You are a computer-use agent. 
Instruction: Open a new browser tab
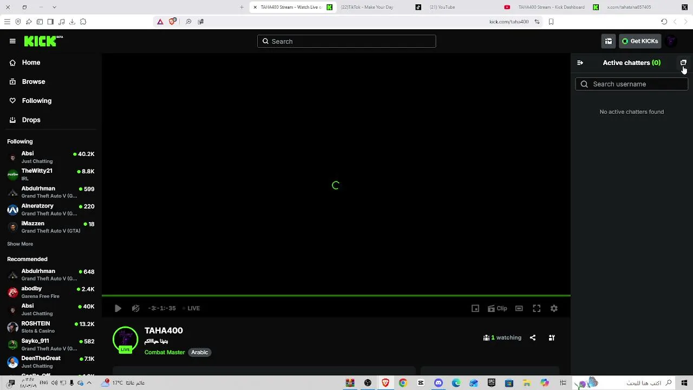[x=241, y=7]
